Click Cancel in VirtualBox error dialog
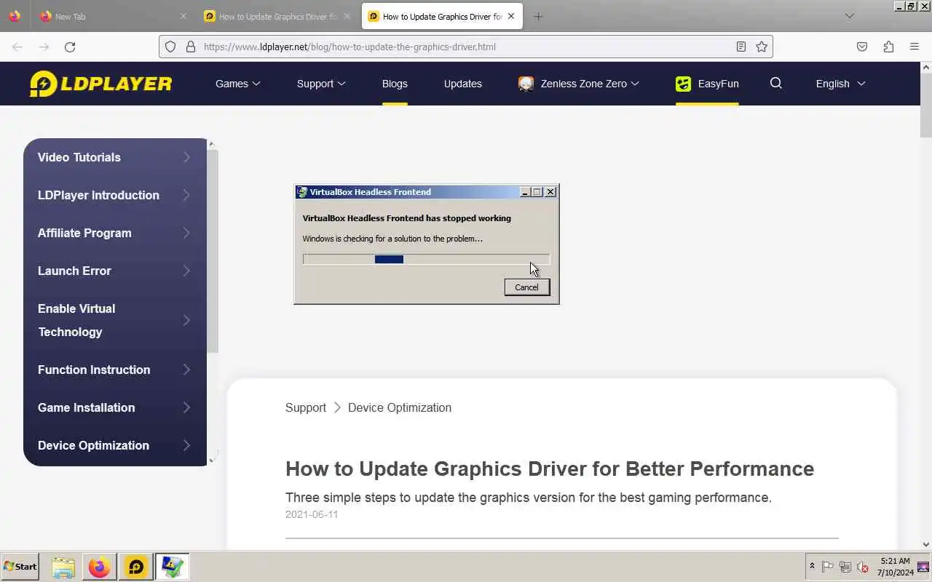The image size is (932, 582). 527,287
